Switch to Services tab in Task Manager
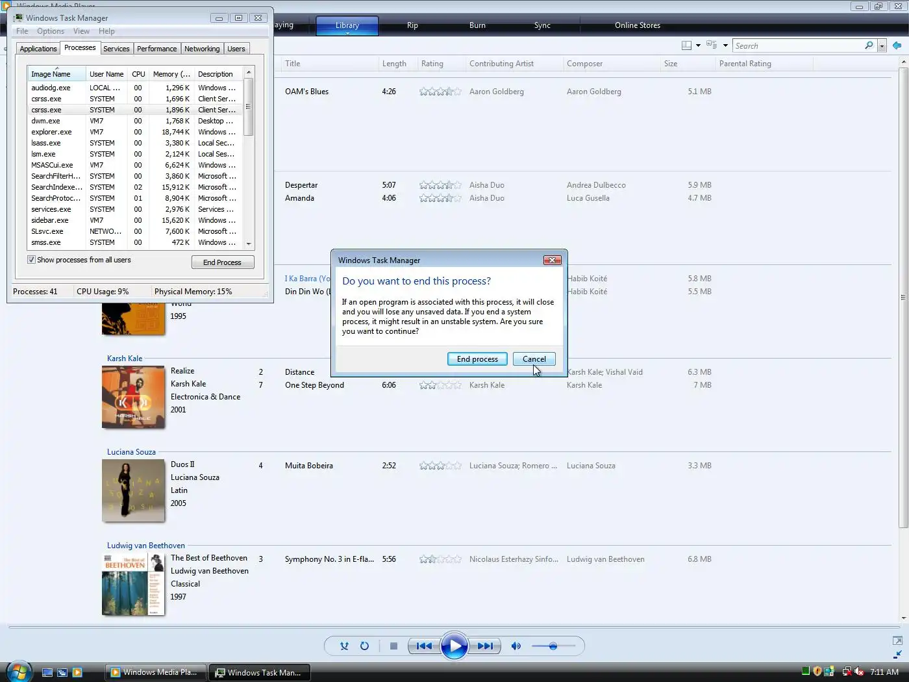 (116, 49)
